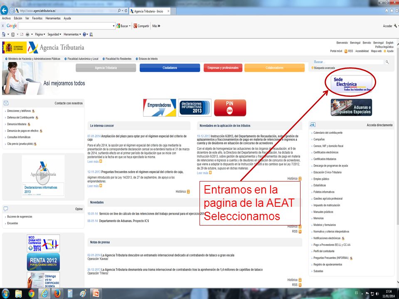The height and width of the screenshot is (299, 399).
Task: Click the printer icon in command bar
Action: (27, 34)
